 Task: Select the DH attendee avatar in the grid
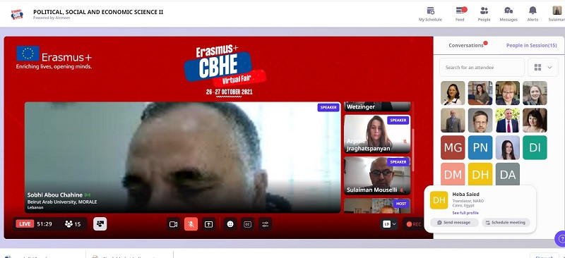pos(480,174)
